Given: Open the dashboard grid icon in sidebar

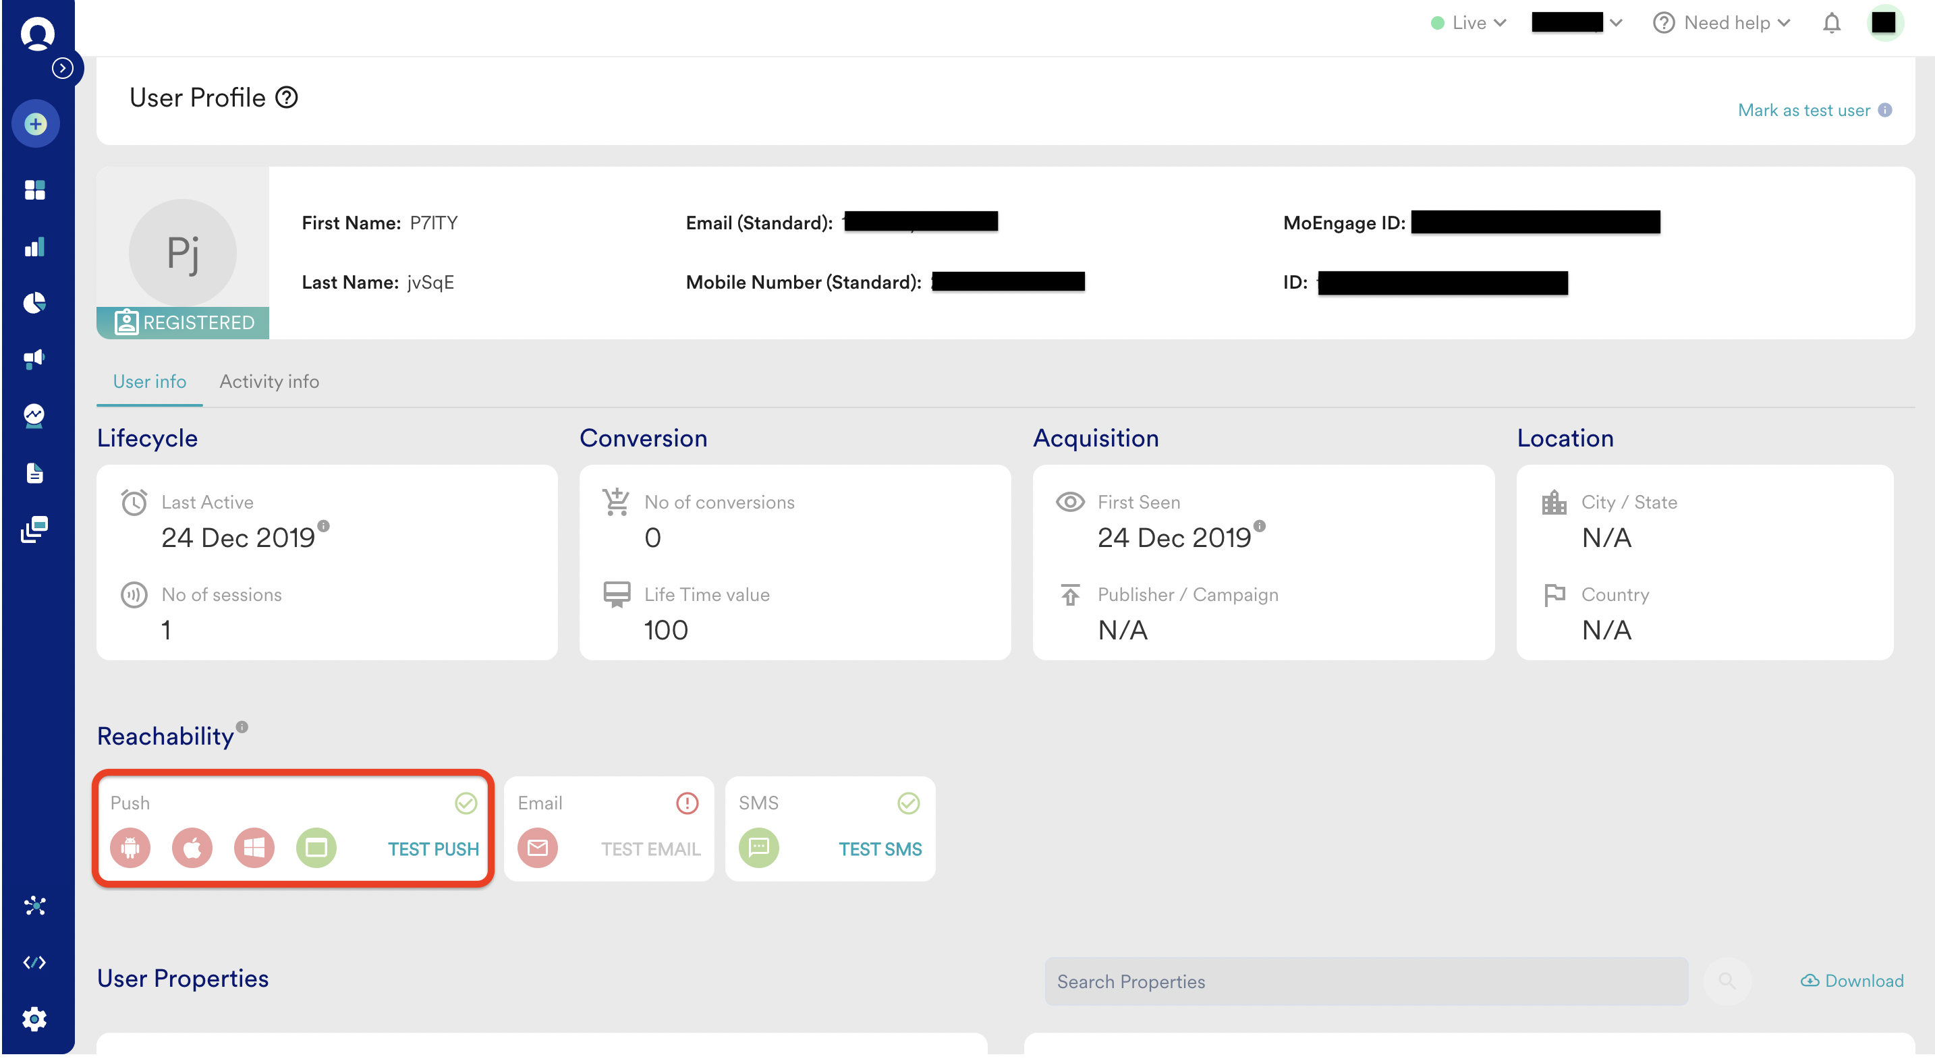Looking at the screenshot, I should point(34,190).
